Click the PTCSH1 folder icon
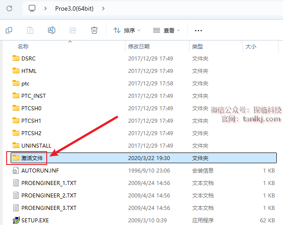Viewport: 283px width, 225px height. click(x=16, y=121)
